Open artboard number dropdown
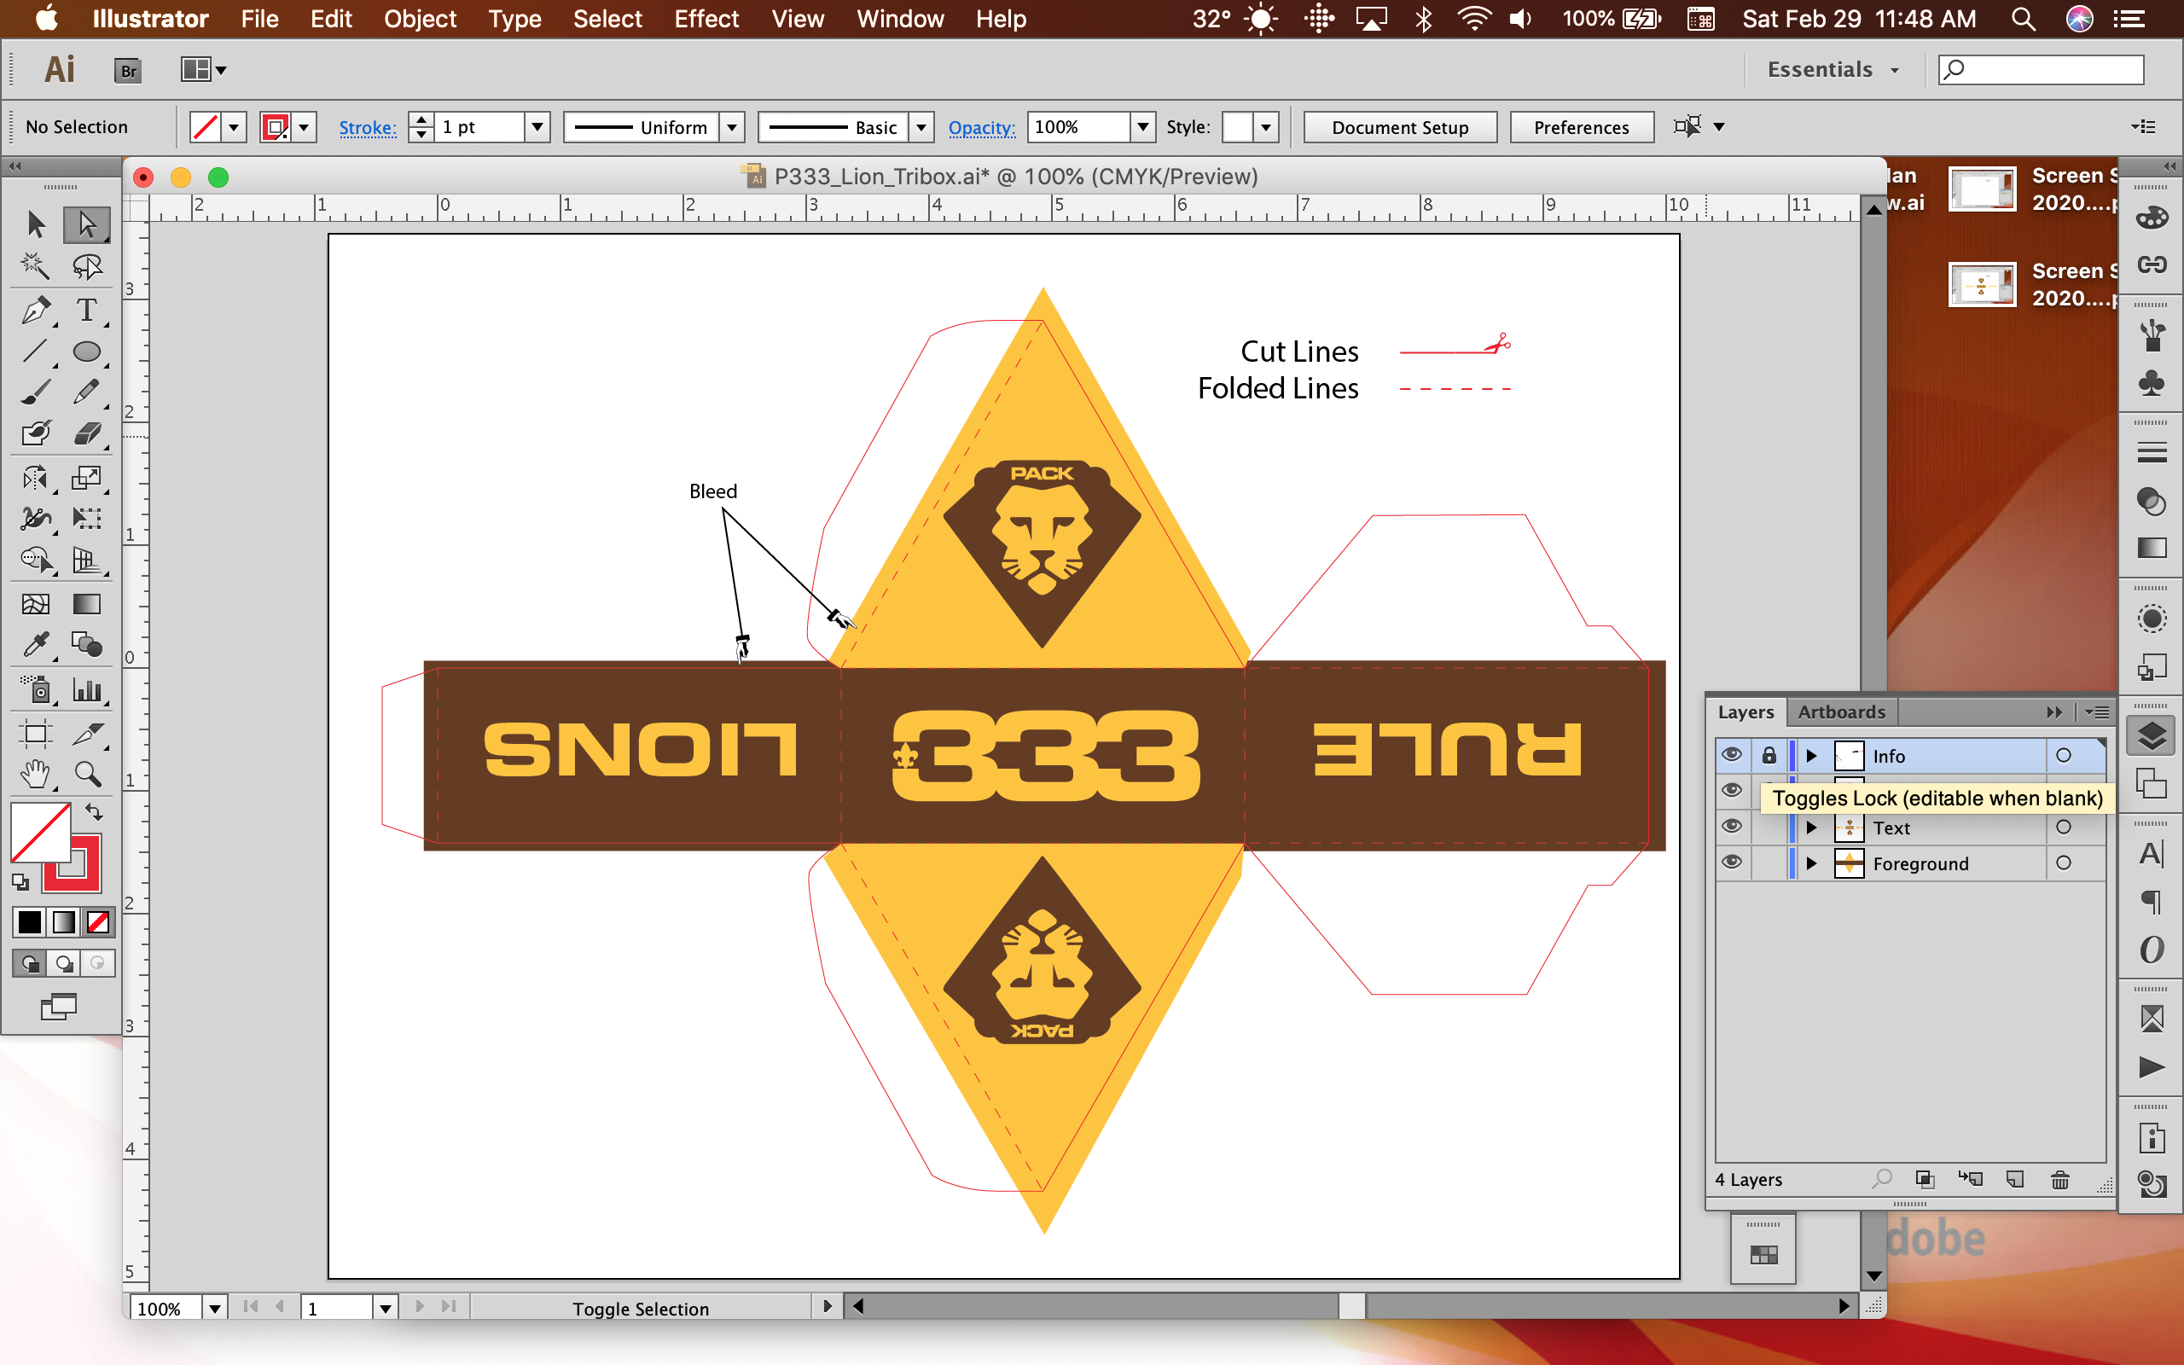Image resolution: width=2184 pixels, height=1365 pixels. [386, 1307]
